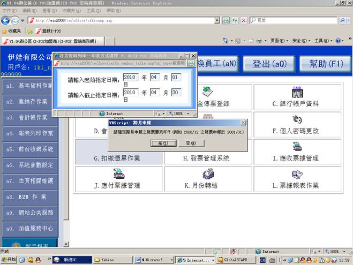Open the 查看(V) menu
353x265 pixels.
[49, 11]
